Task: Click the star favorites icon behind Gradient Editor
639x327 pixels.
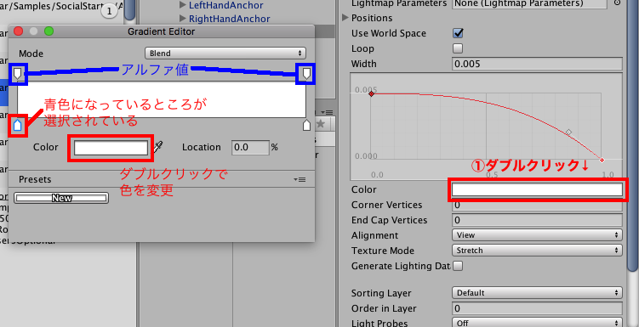Action: pos(321,124)
